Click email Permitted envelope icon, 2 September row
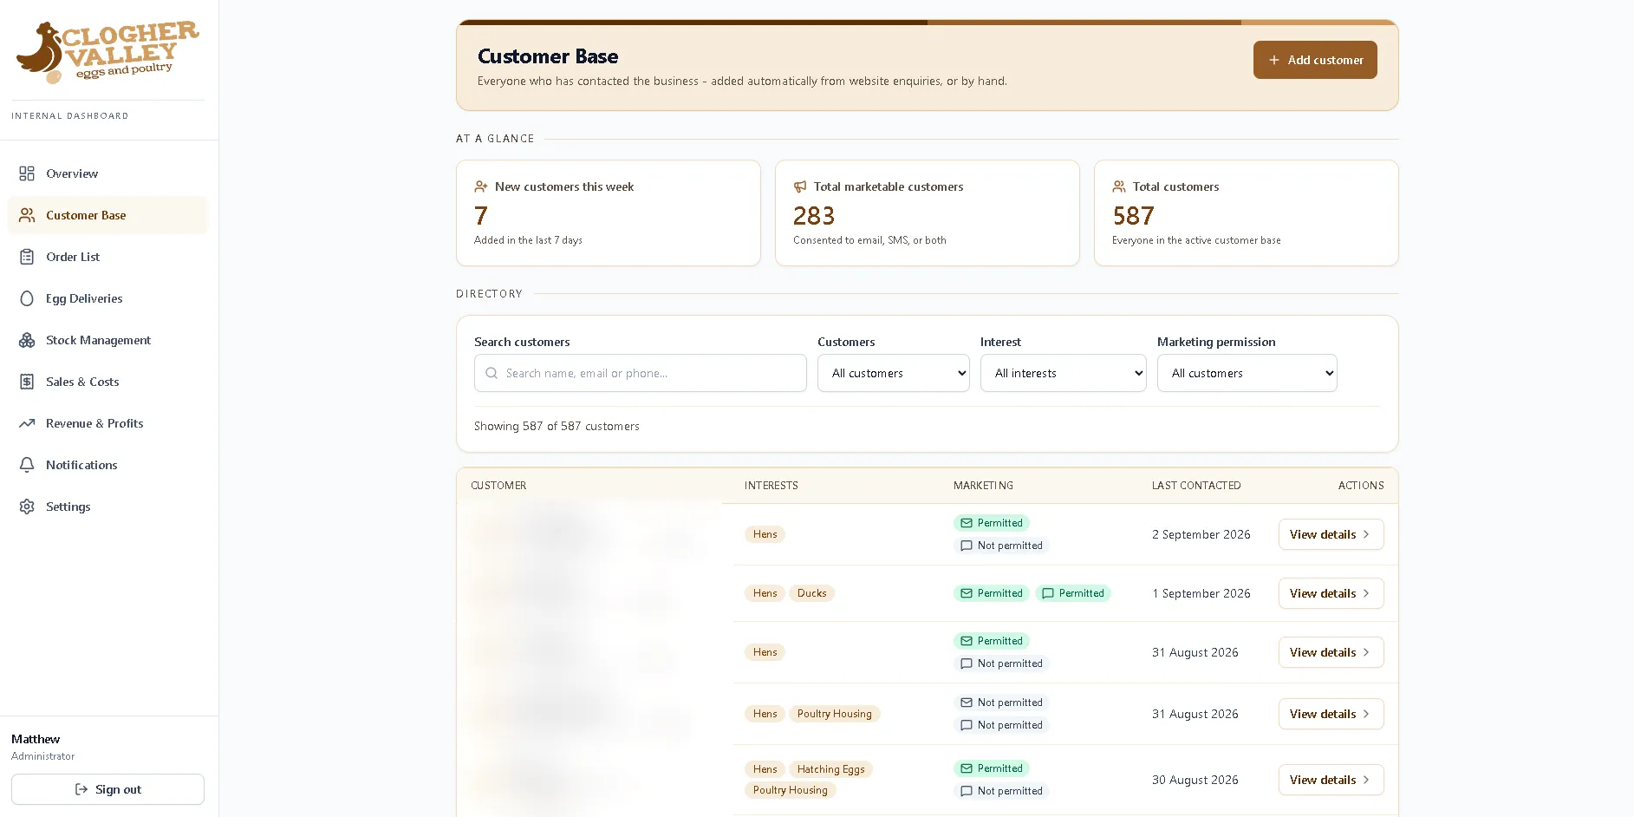The image size is (1634, 817). (x=967, y=523)
